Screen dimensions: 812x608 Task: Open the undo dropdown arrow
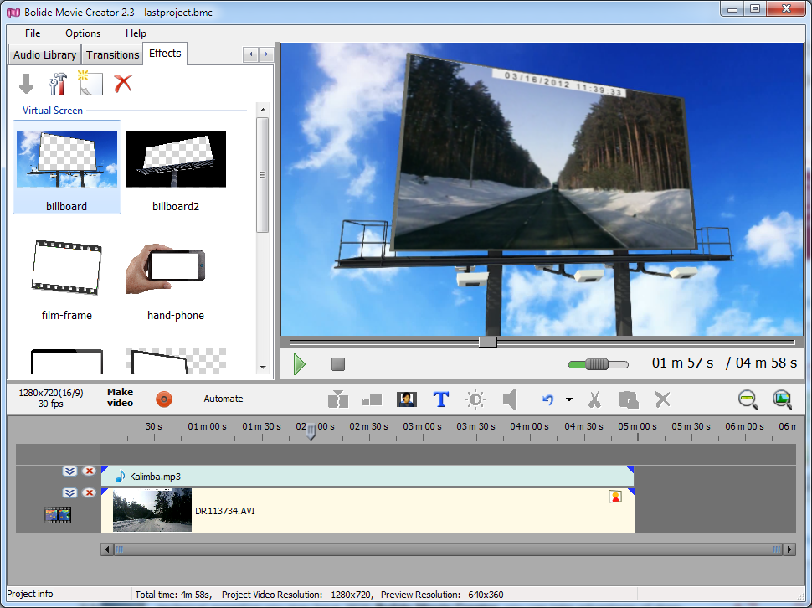tap(569, 399)
